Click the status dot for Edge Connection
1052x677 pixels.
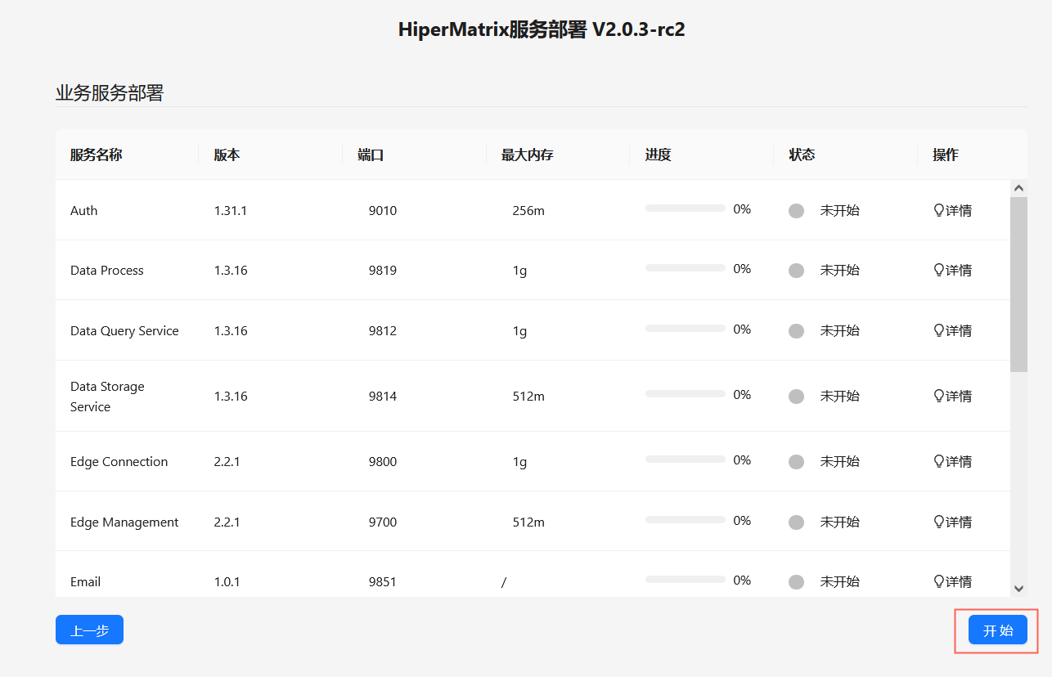click(x=796, y=462)
